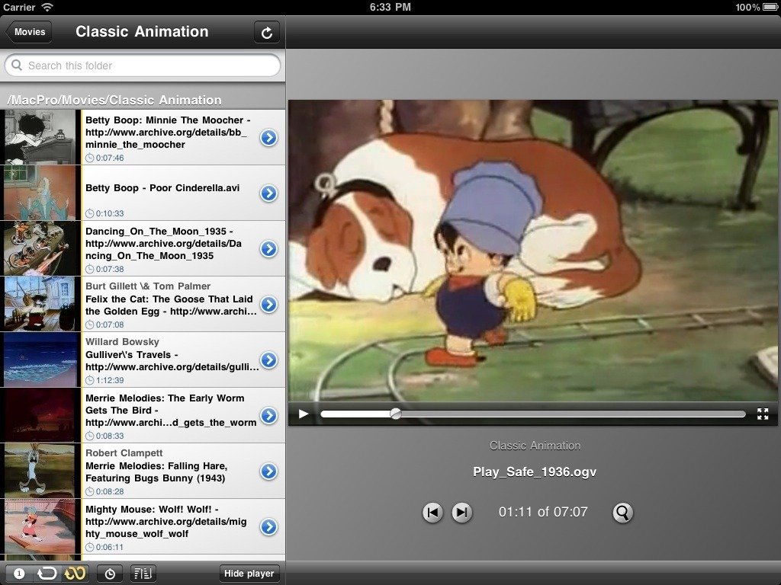Viewport: 781px width, 585px height.
Task: Open details arrow for The Early Worm
Action: tap(269, 415)
